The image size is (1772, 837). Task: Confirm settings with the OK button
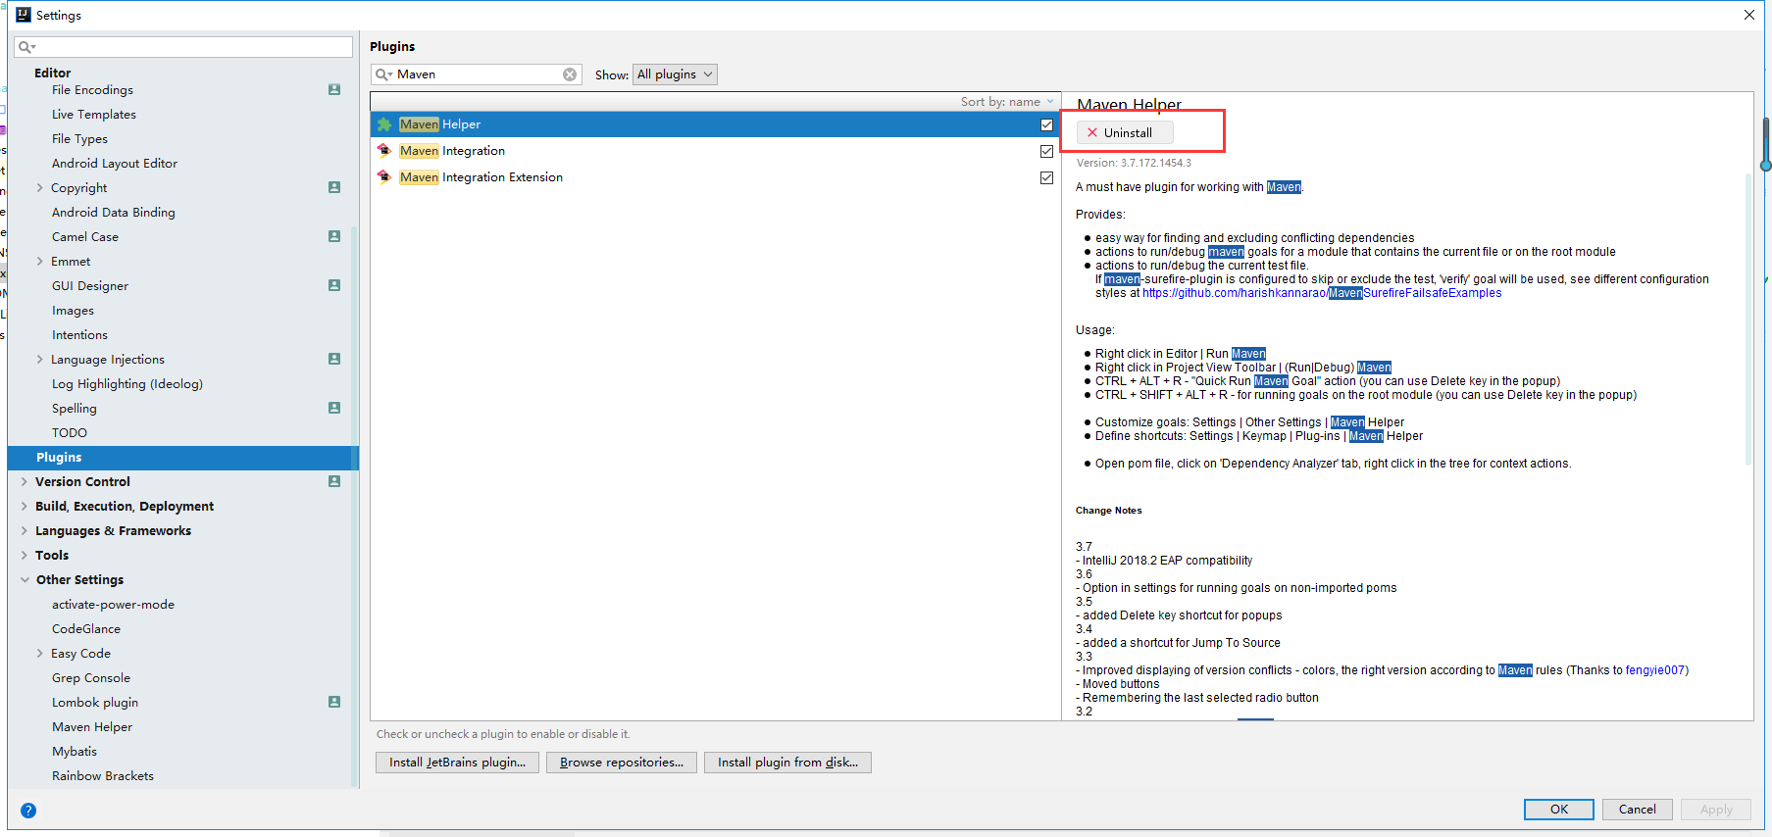click(x=1559, y=810)
